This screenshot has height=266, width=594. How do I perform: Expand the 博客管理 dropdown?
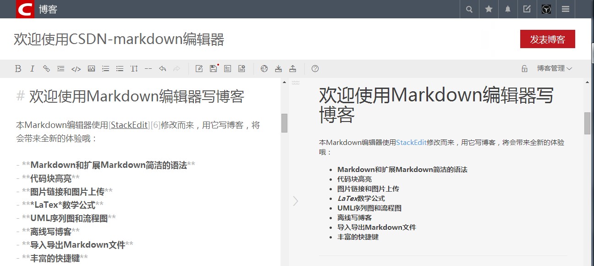[555, 69]
